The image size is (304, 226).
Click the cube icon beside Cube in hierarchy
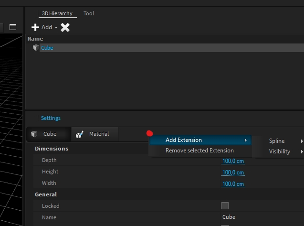36,48
